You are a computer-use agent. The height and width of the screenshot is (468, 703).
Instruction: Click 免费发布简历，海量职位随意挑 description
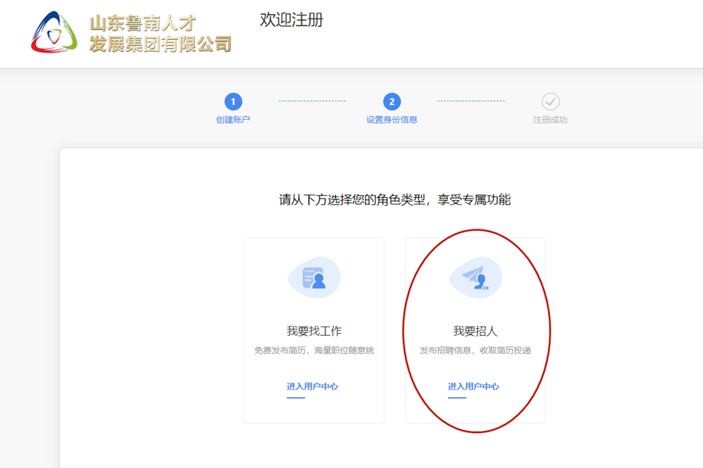point(314,351)
